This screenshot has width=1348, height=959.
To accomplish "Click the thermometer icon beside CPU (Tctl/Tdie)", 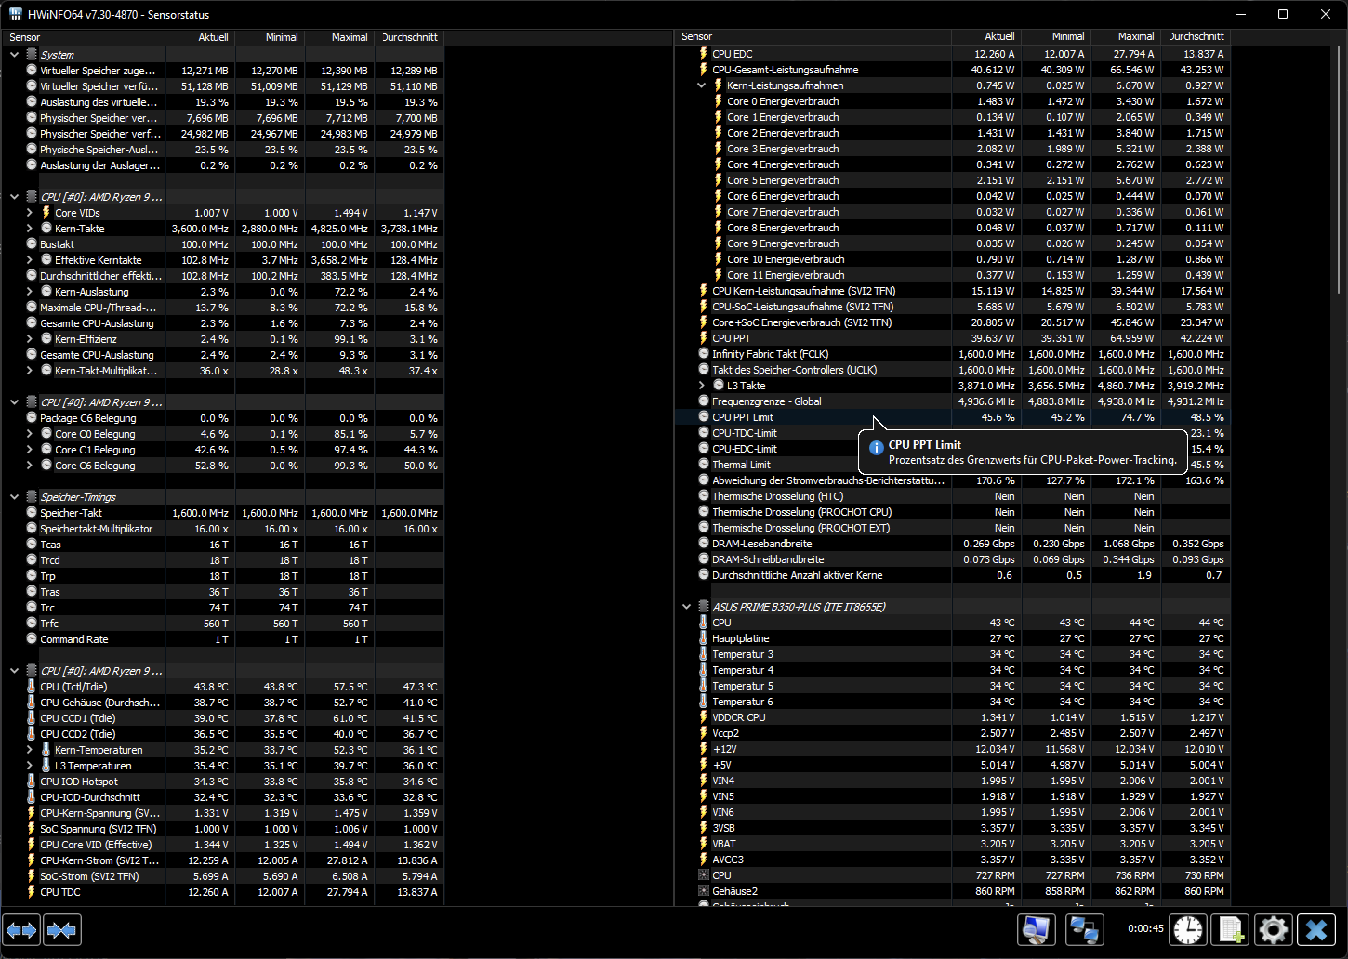I will coord(32,687).
